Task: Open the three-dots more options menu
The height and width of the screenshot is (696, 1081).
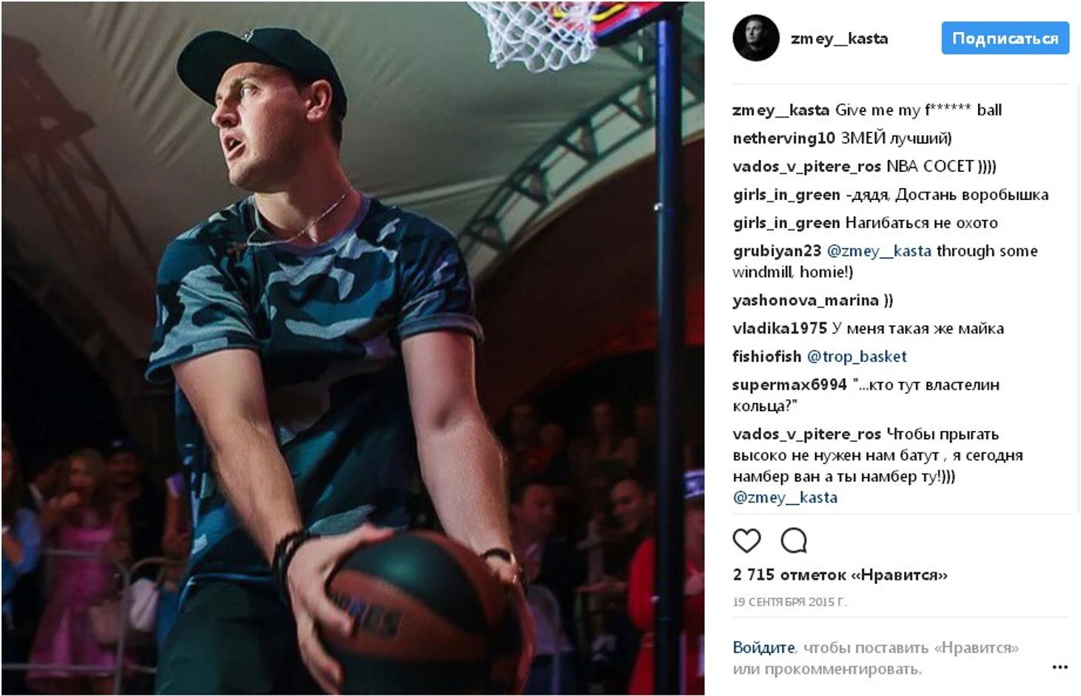Action: pos(1060,667)
